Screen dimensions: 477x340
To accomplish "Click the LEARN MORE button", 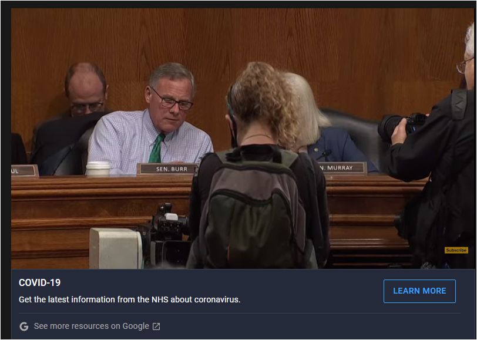I will [x=419, y=291].
